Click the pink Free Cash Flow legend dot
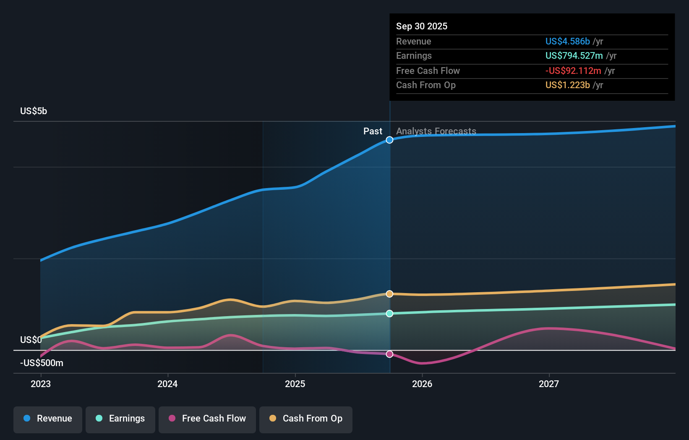689x440 pixels. [172, 419]
